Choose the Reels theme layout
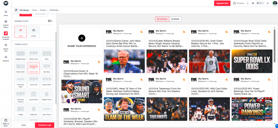 point(47,55)
